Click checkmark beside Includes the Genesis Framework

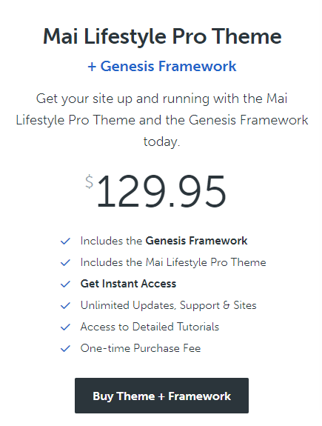(65, 241)
